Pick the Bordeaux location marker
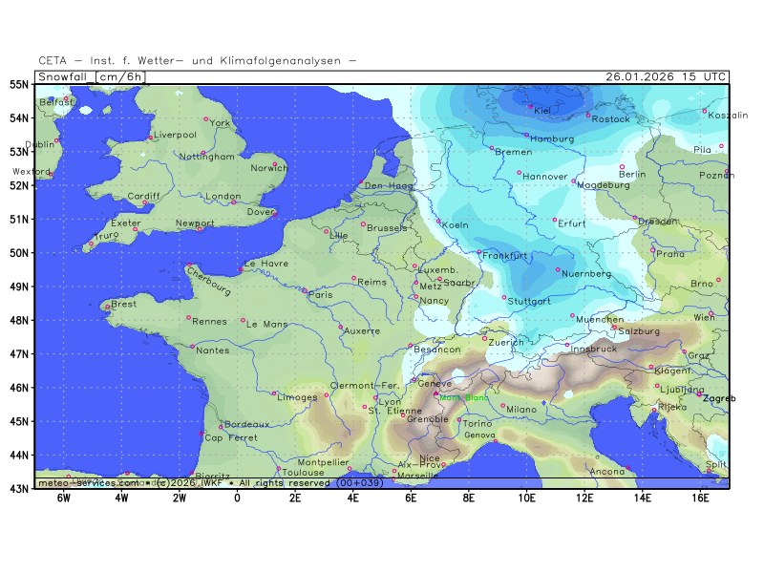The height and width of the screenshot is (573, 764). 222,427
